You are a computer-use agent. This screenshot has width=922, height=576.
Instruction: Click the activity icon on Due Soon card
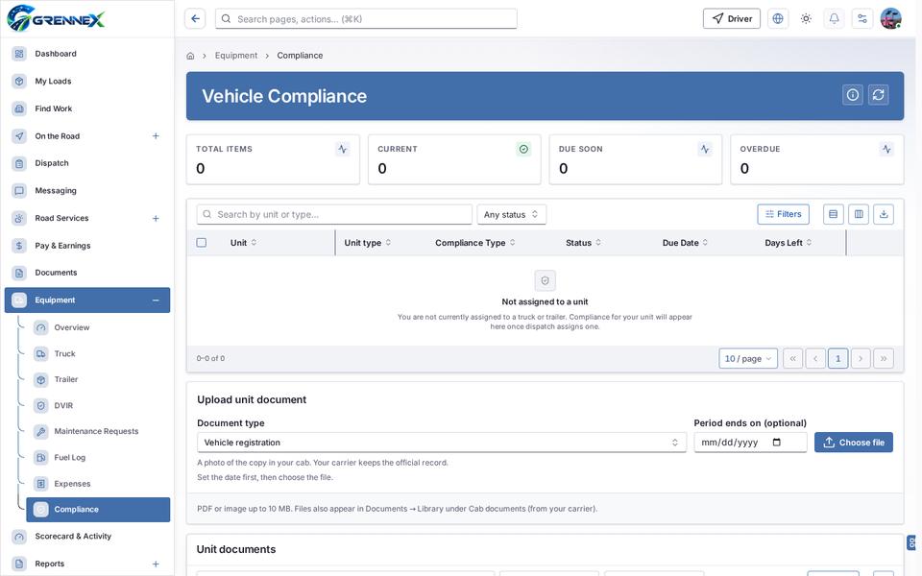pos(705,150)
